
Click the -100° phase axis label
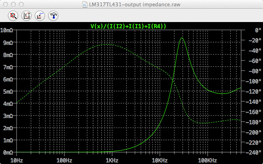[x=254, y=81]
